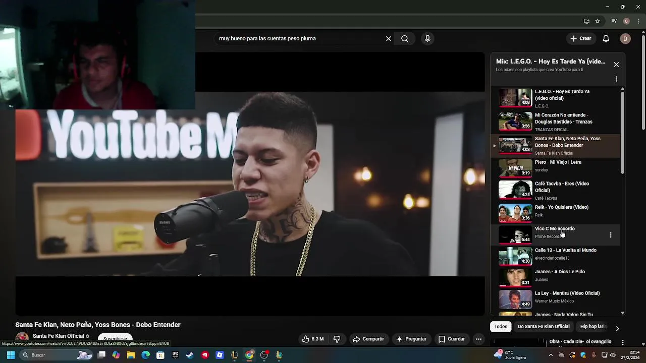Open YouTube notifications bell
Image resolution: width=646 pixels, height=363 pixels.
coord(606,39)
